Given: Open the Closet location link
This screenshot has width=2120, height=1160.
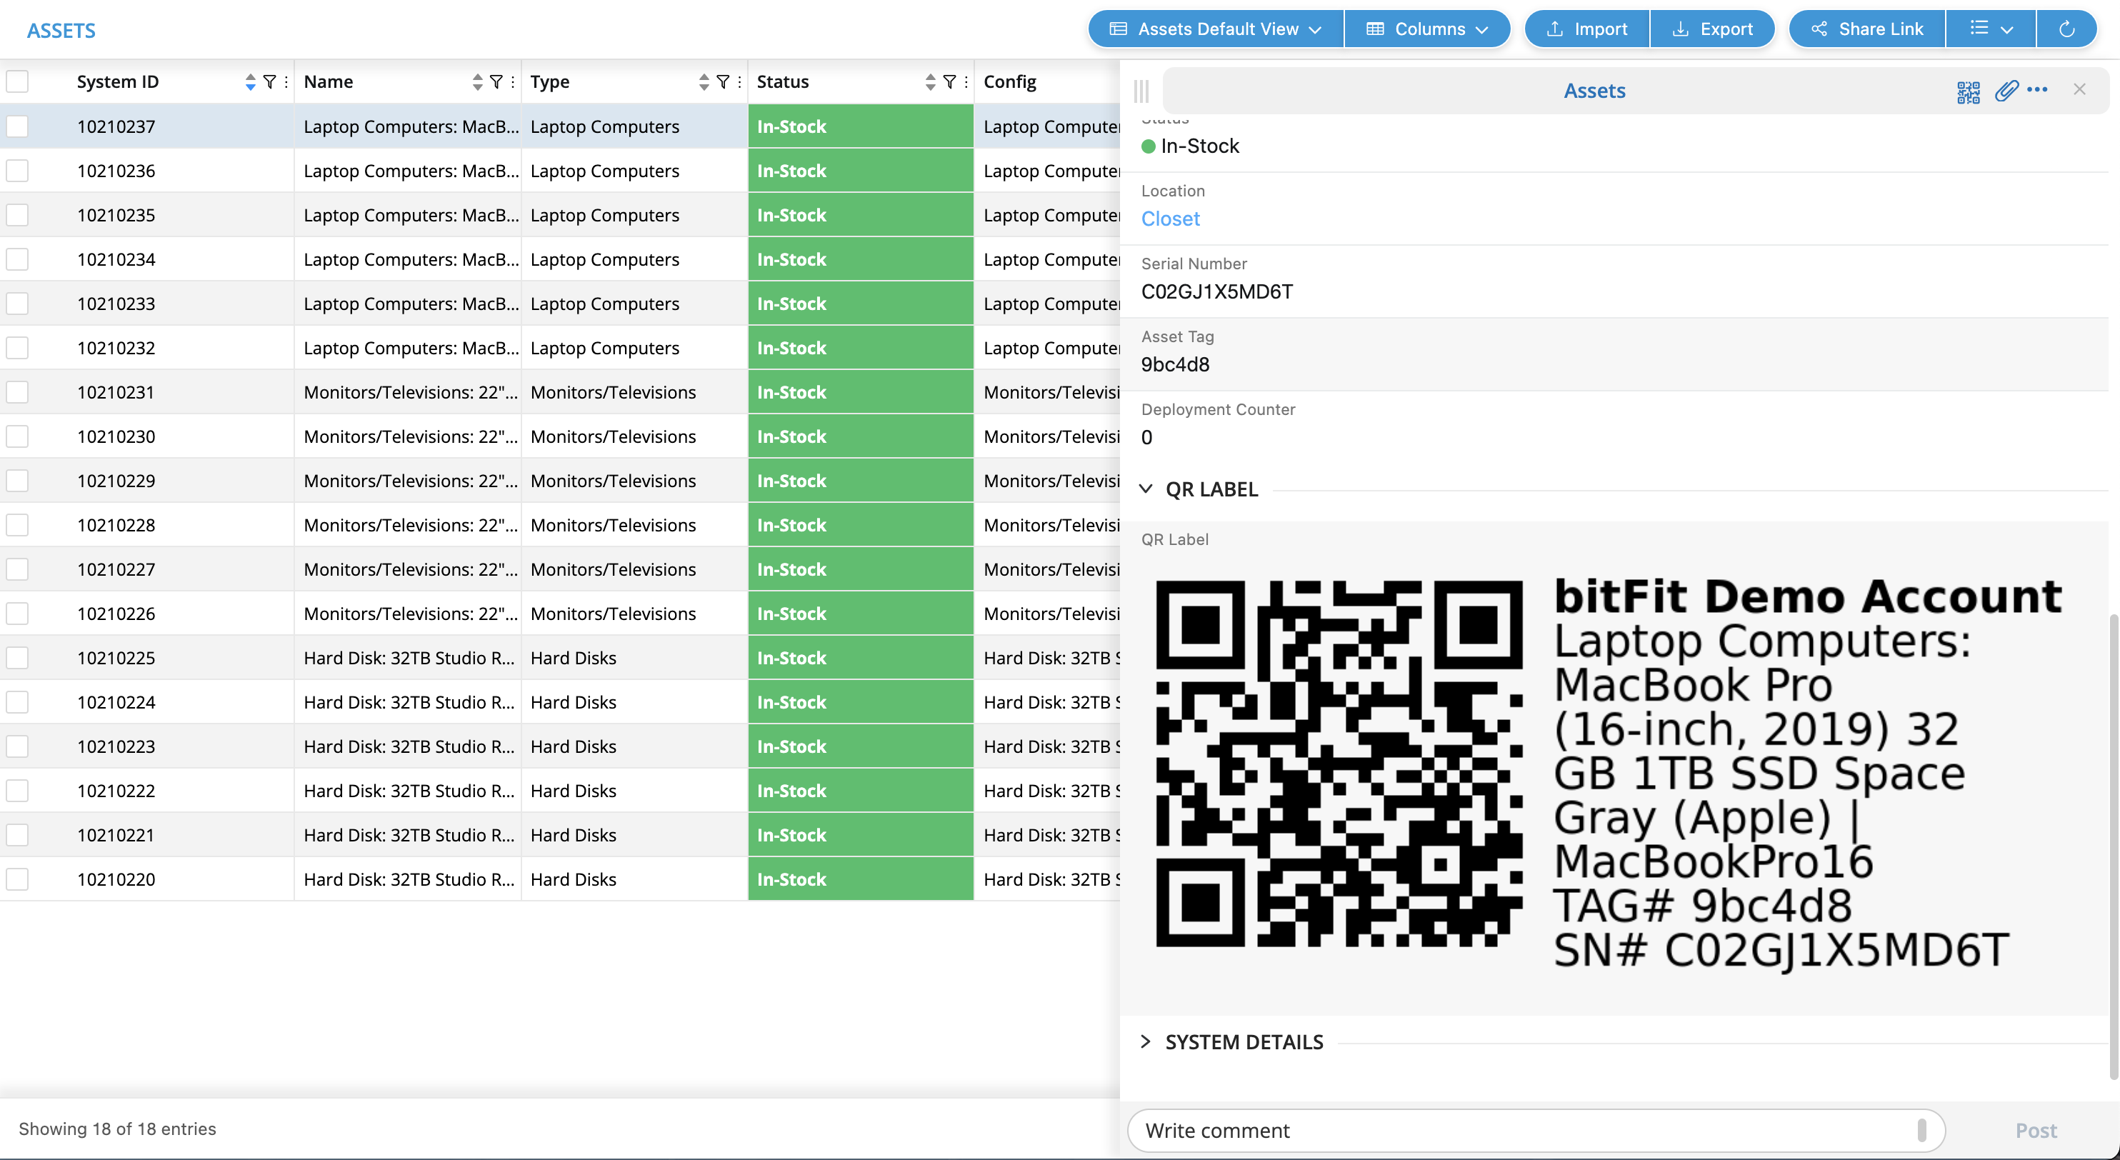Looking at the screenshot, I should [1169, 218].
